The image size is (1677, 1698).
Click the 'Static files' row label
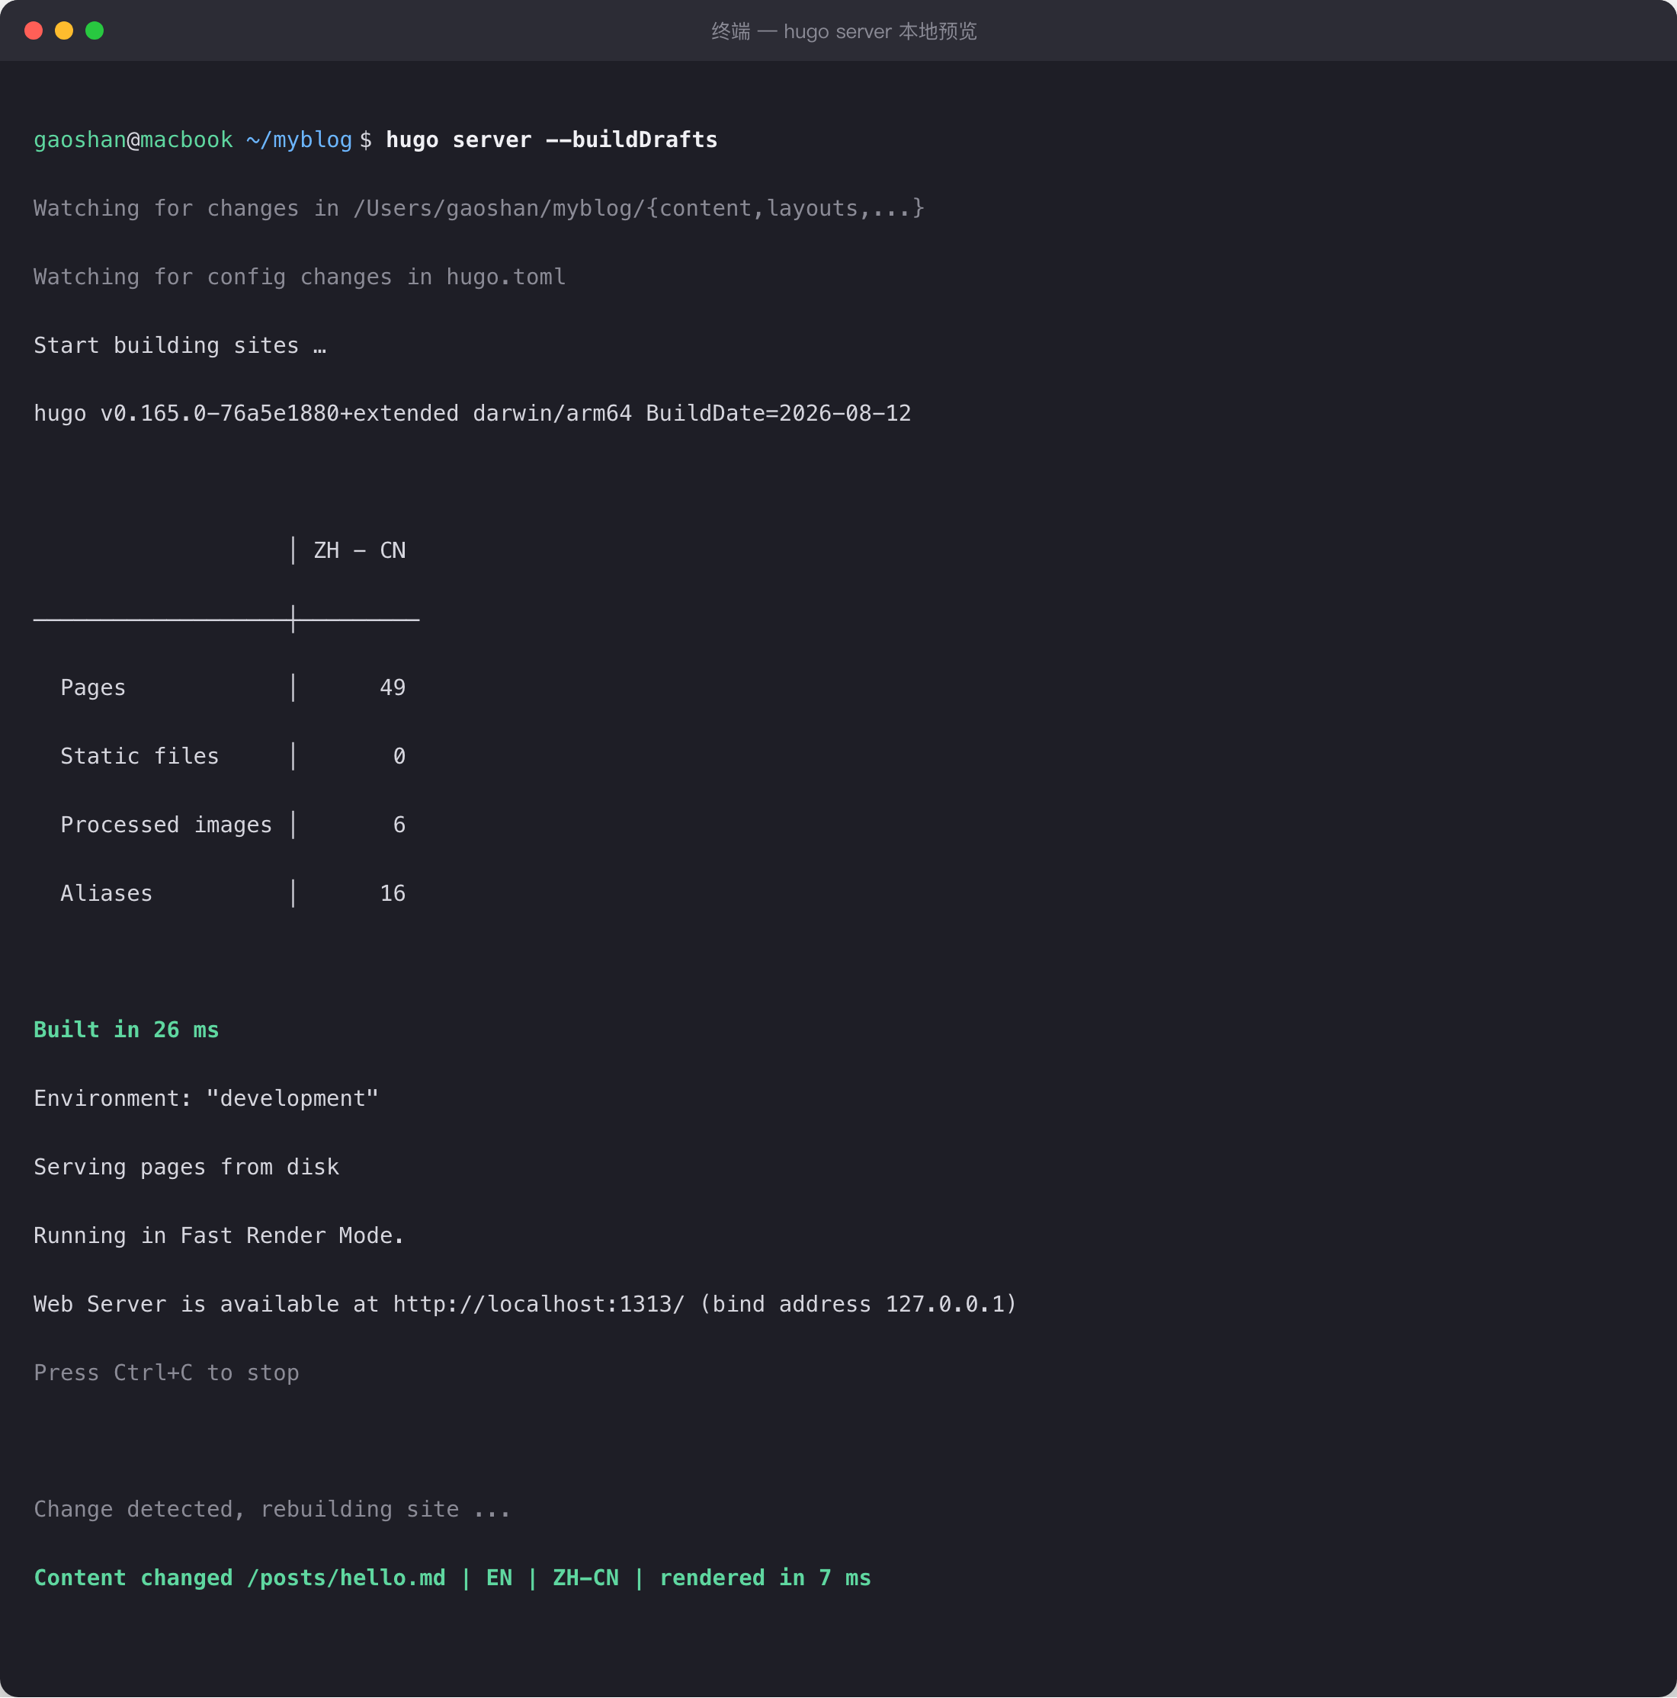[139, 756]
